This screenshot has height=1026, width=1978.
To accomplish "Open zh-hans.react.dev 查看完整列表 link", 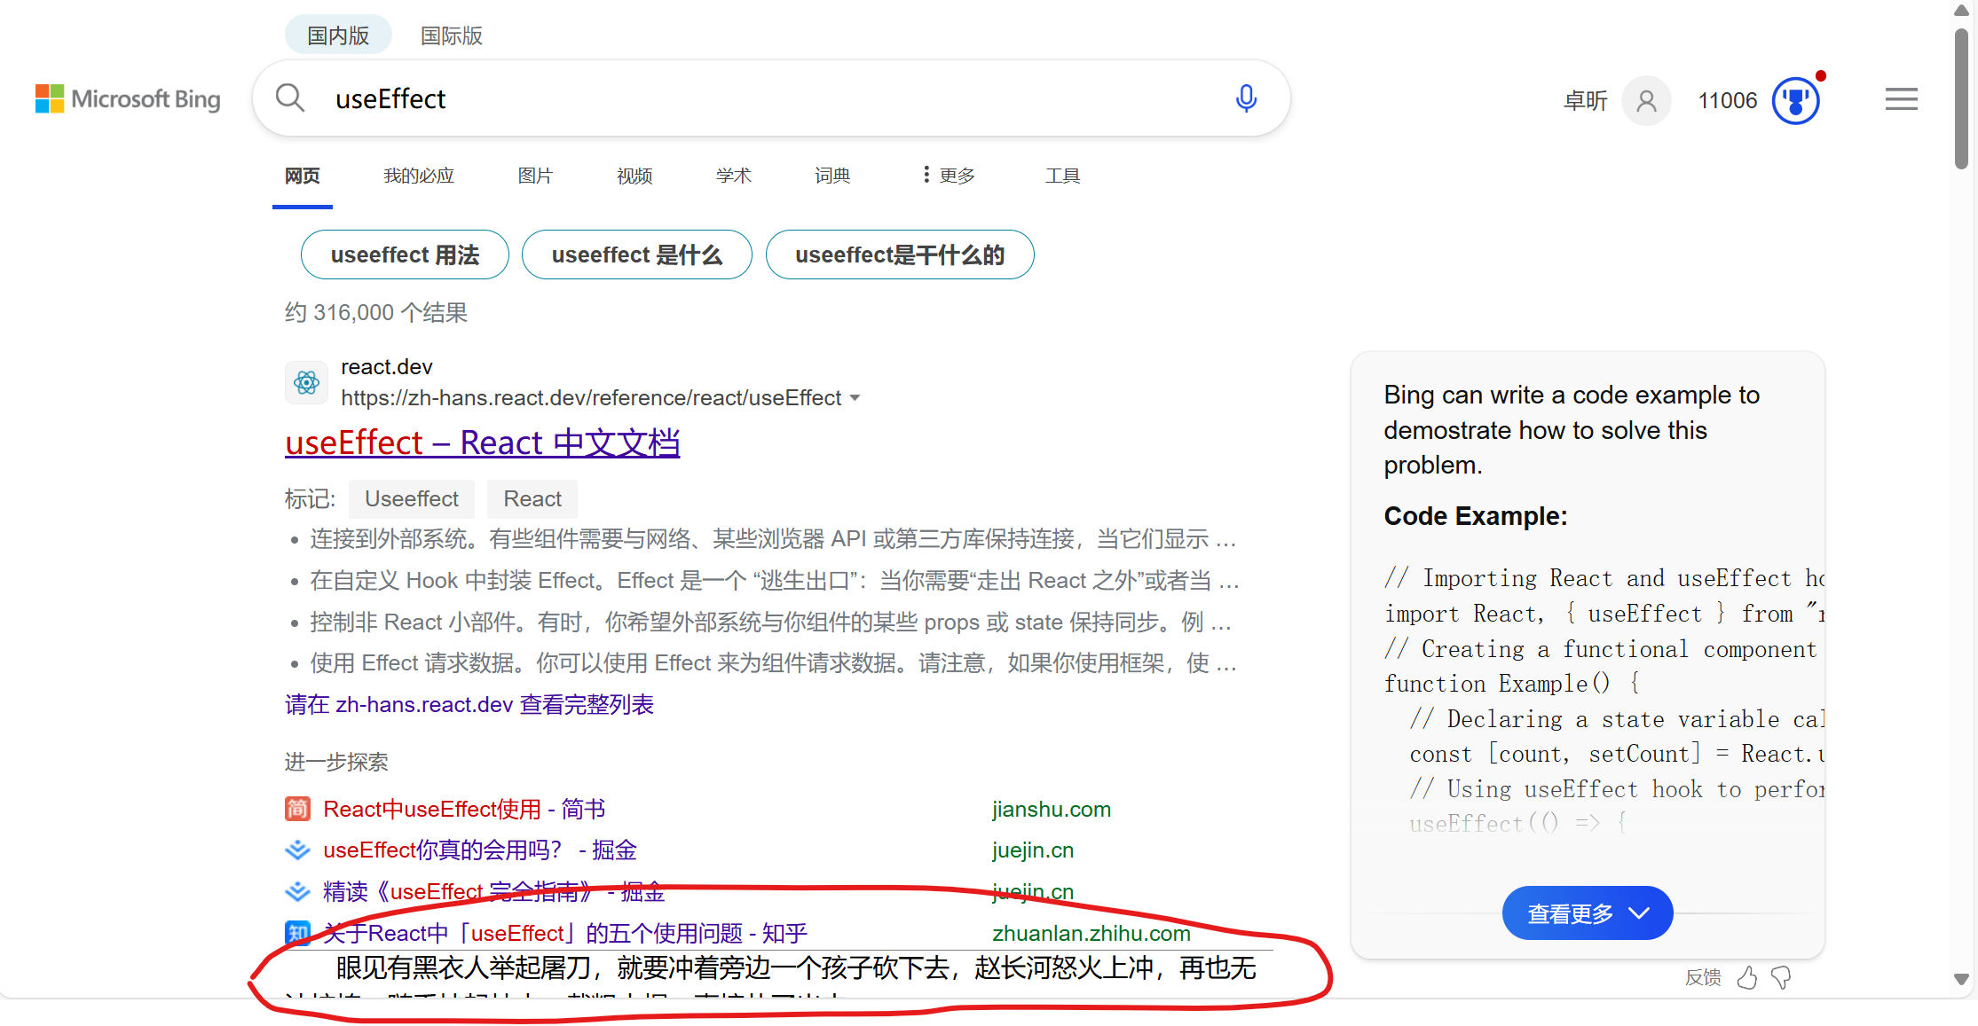I will (469, 705).
